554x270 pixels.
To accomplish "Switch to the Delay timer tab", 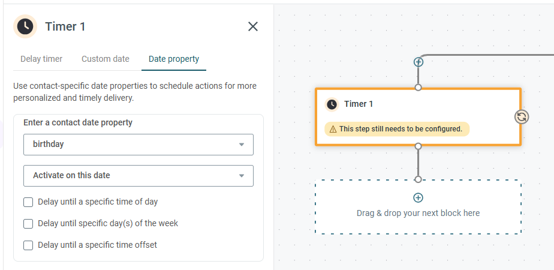I will pos(41,59).
